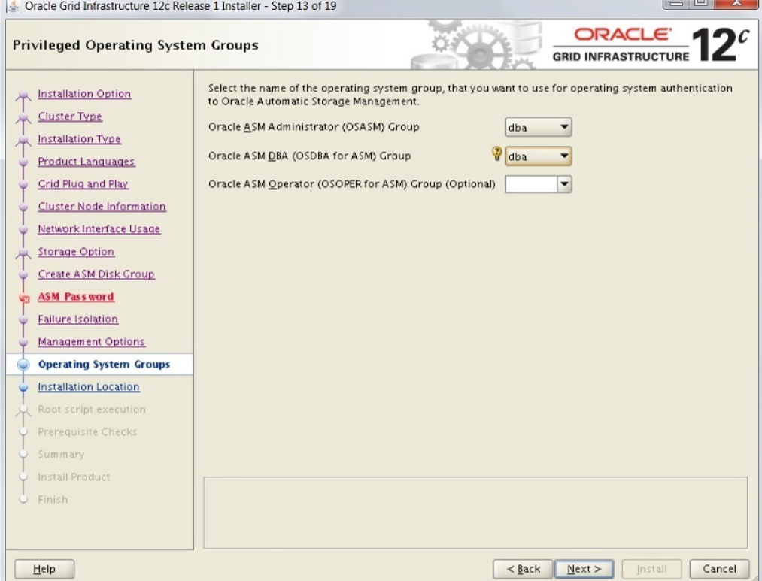Open the OSDBA for ASM Group dropdown

538,156
